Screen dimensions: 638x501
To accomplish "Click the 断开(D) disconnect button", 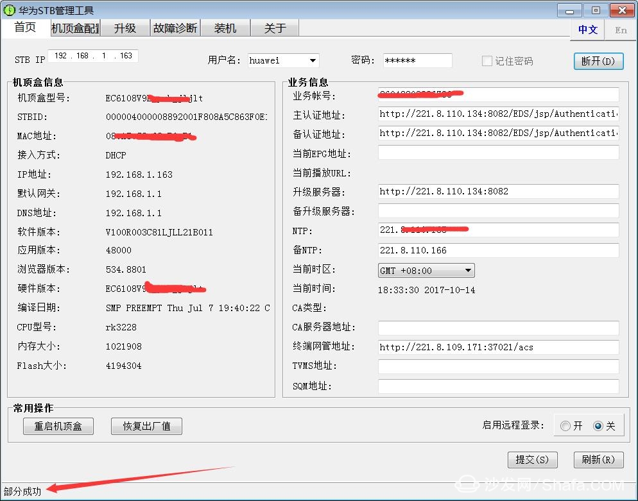I will (599, 61).
